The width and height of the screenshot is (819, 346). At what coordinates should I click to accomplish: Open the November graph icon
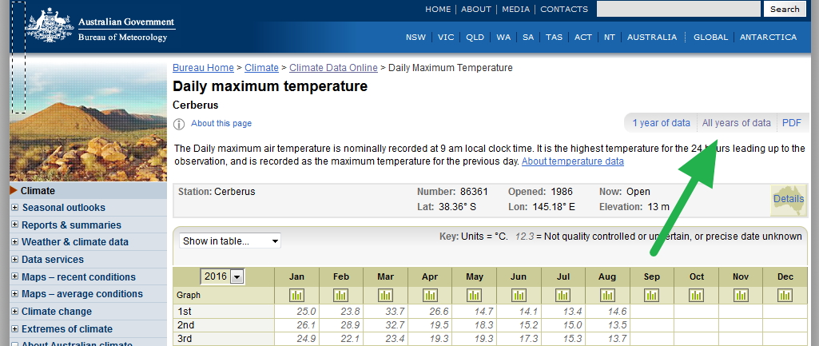click(x=741, y=296)
